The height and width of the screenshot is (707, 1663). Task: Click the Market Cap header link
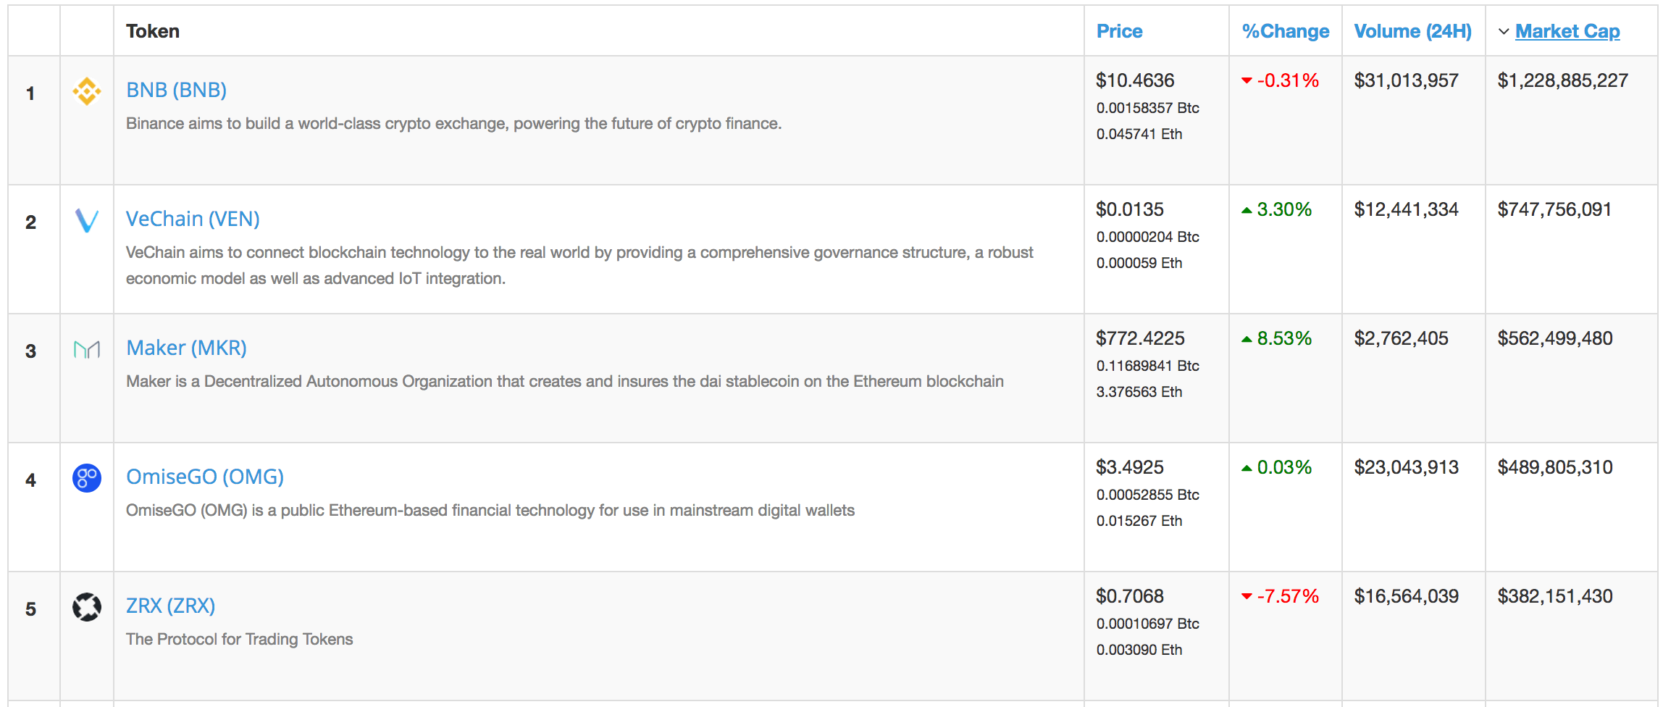(1567, 31)
